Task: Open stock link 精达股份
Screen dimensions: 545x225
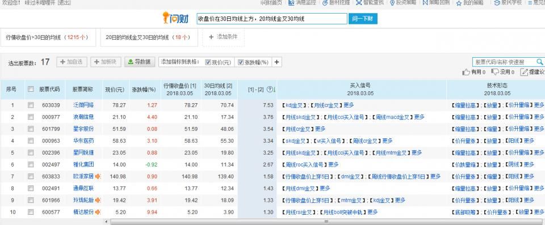Action: [x=83, y=212]
